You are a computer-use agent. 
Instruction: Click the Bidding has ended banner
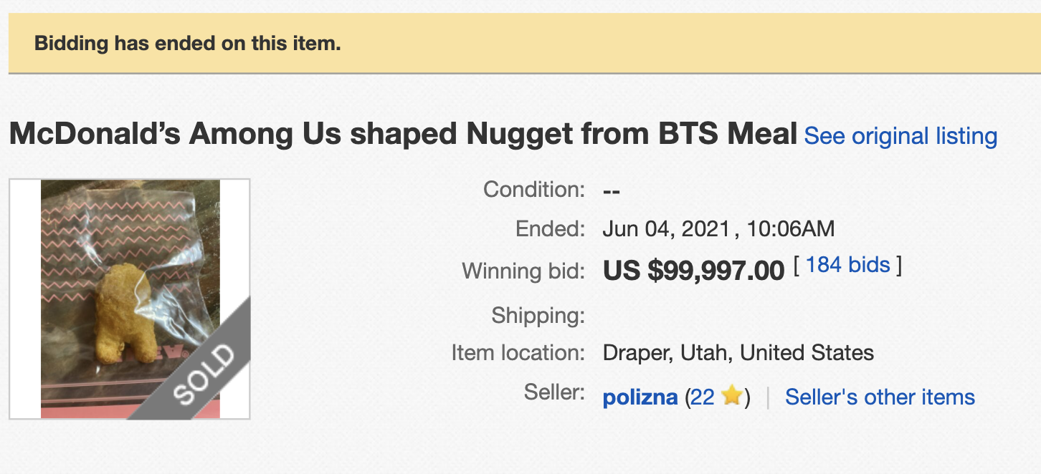[x=525, y=44]
